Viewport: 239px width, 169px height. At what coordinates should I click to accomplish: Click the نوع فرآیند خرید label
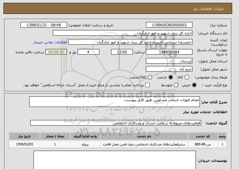click(x=214, y=85)
